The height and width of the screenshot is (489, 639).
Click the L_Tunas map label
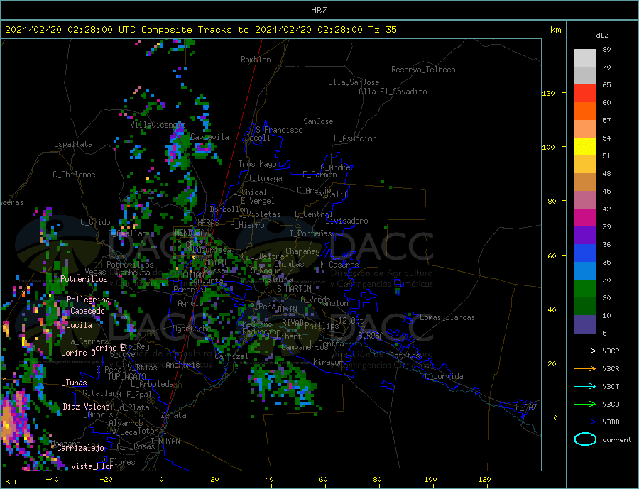pos(72,383)
